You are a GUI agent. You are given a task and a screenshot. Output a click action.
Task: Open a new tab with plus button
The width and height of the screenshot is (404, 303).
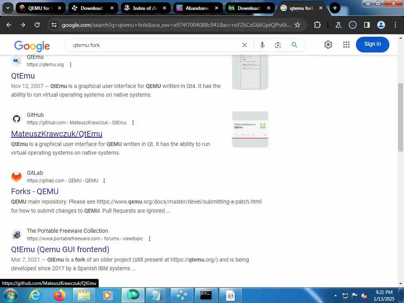(335, 8)
